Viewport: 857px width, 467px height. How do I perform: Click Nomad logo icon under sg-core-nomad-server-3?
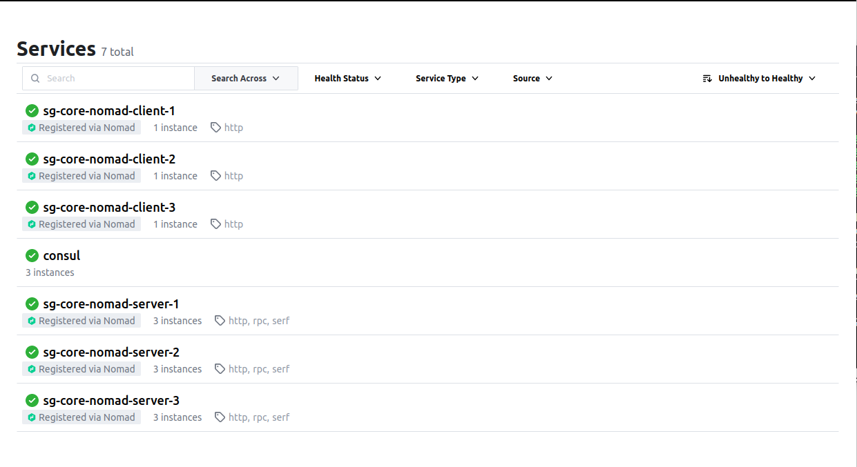(x=32, y=417)
